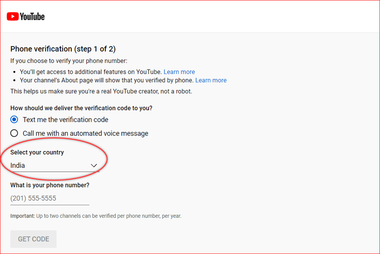Click the 'Select your country' label
This screenshot has width=380, height=254.
click(x=37, y=152)
